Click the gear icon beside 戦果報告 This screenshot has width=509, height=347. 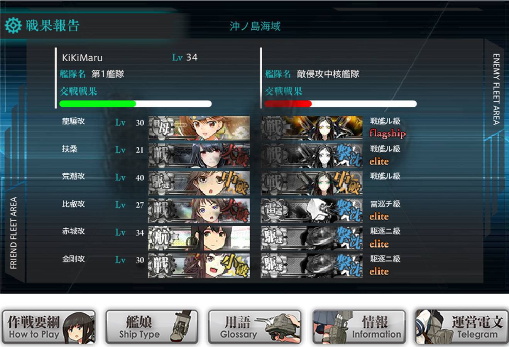[x=13, y=25]
